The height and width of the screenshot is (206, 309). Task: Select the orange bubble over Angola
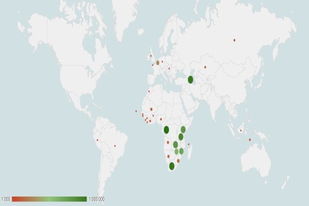tap(168, 142)
